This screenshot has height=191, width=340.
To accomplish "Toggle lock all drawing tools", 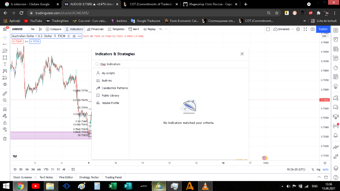I will click(5, 123).
